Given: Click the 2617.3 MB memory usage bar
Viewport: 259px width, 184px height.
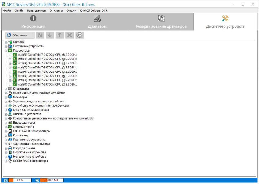Looking at the screenshot, I should tap(52, 180).
